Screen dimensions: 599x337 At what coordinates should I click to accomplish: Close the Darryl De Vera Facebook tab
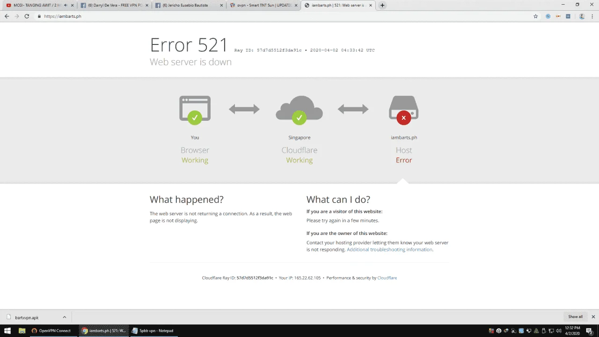146,5
